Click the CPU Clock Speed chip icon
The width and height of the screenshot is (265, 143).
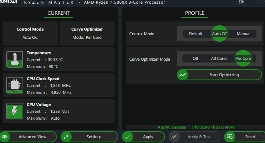coord(15,85)
